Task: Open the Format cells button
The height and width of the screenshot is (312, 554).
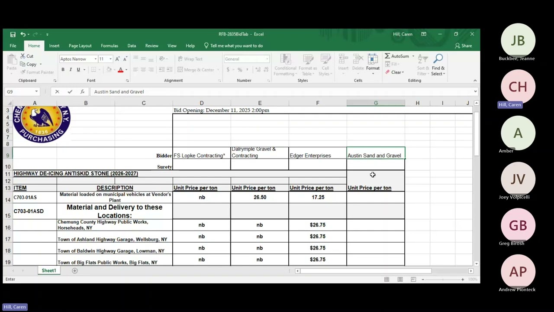Action: [373, 64]
